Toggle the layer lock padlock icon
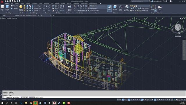This screenshot has height=105, width=186. click(135, 6)
